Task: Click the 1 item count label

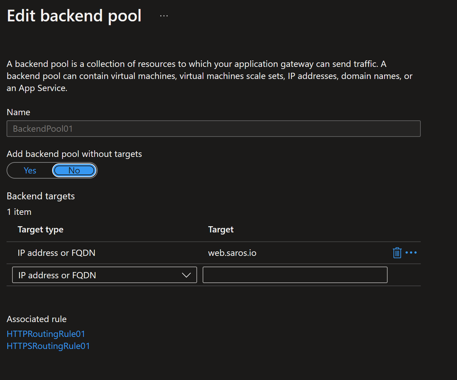Action: [19, 212]
